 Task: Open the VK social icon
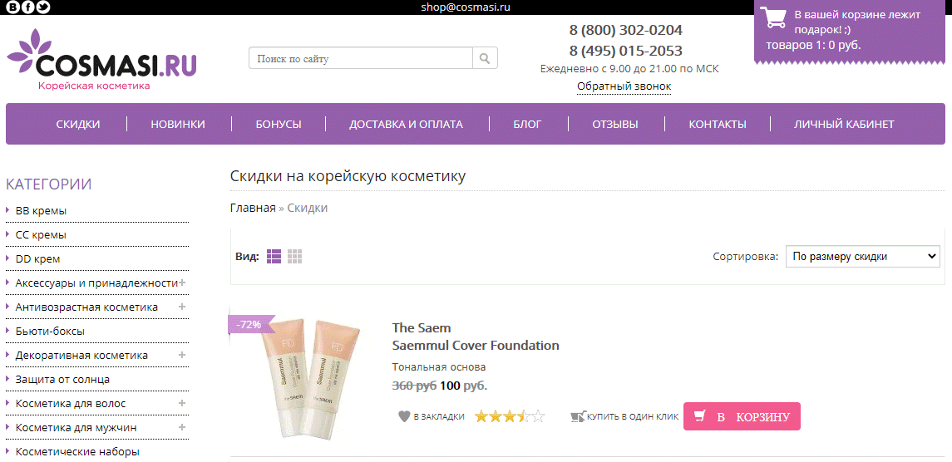click(x=10, y=7)
